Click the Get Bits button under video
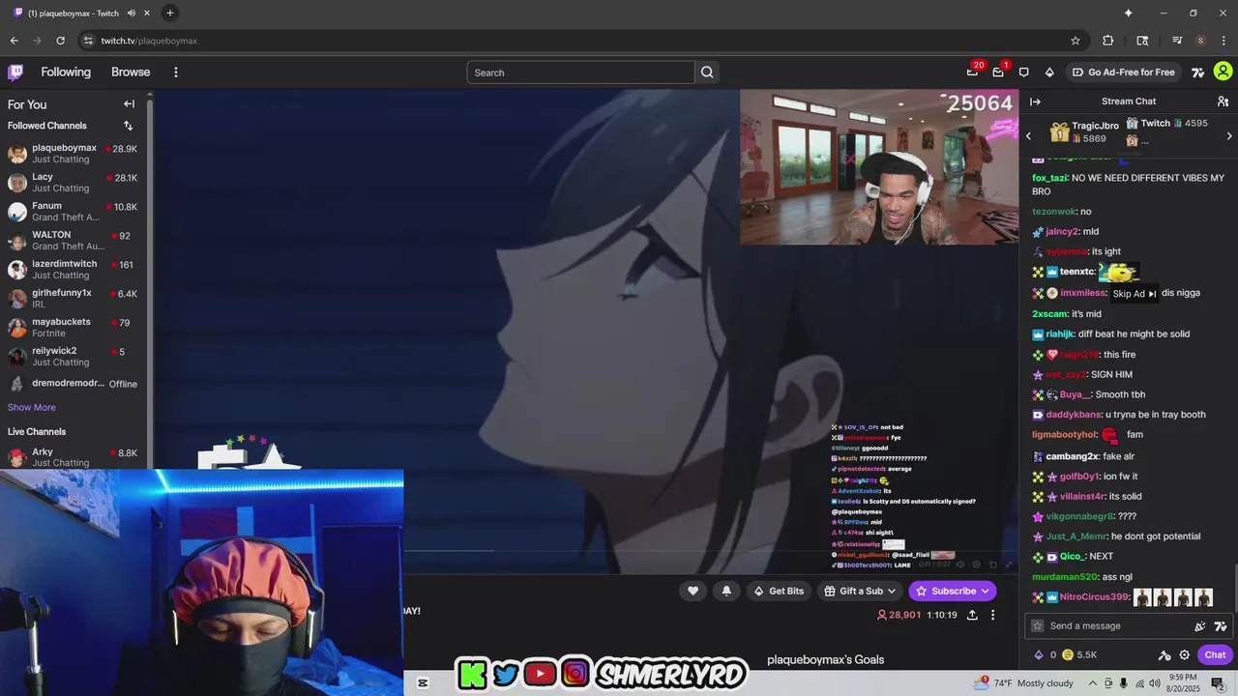Image resolution: width=1238 pixels, height=696 pixels. coord(779,591)
